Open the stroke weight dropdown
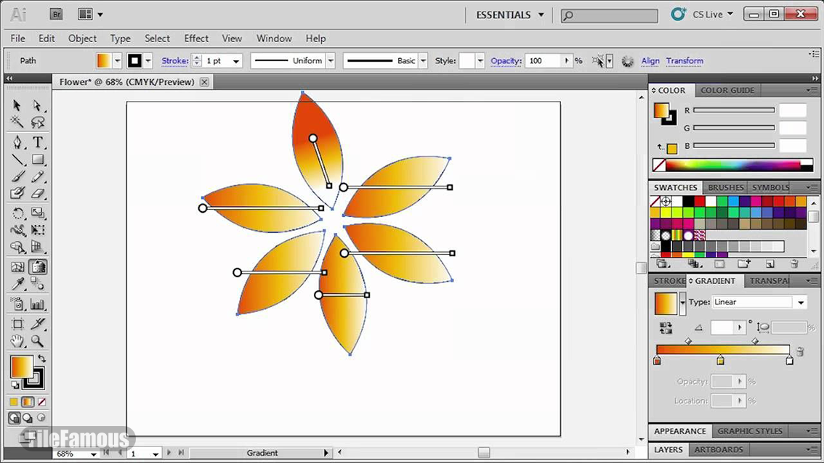 coord(236,61)
